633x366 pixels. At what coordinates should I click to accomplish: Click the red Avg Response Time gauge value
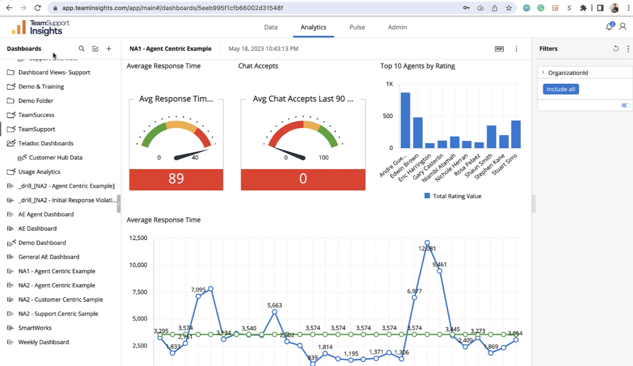pyautogui.click(x=176, y=178)
